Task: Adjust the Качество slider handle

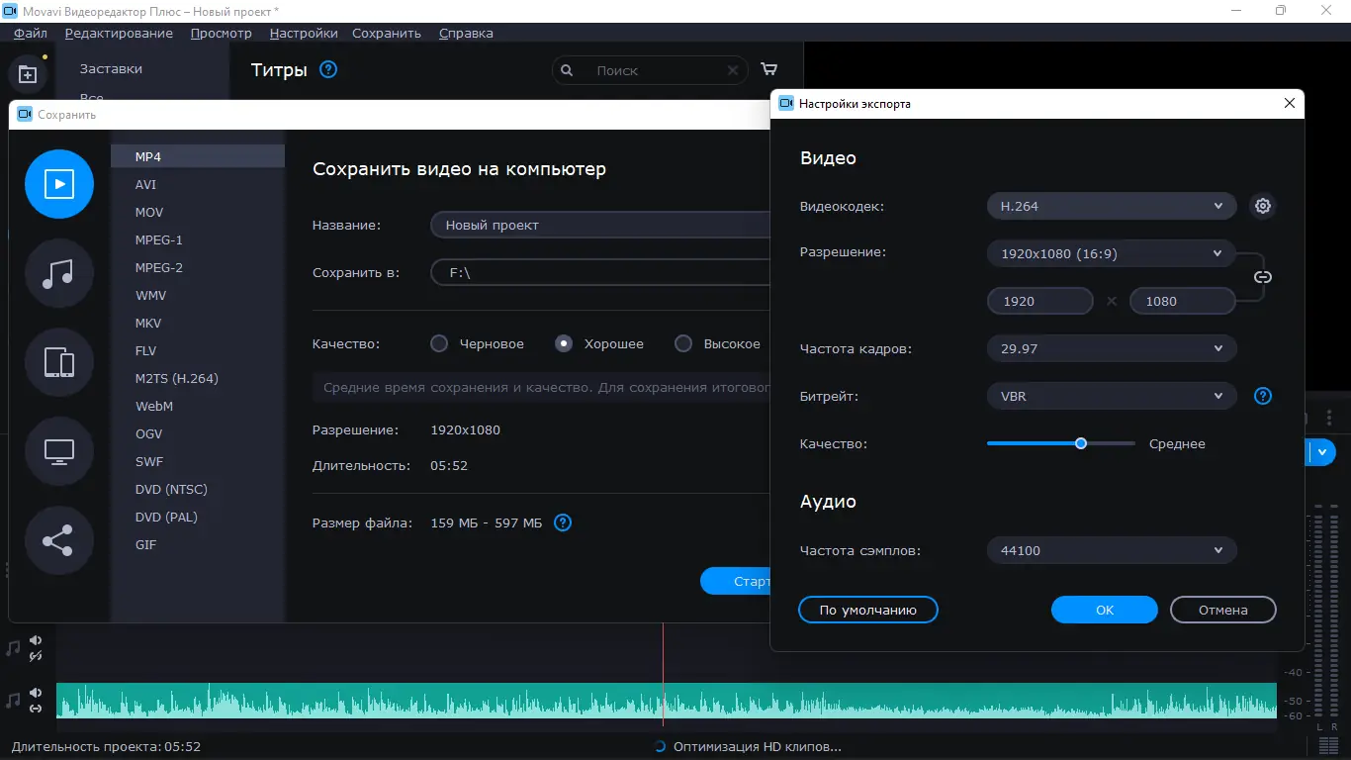Action: tap(1081, 443)
